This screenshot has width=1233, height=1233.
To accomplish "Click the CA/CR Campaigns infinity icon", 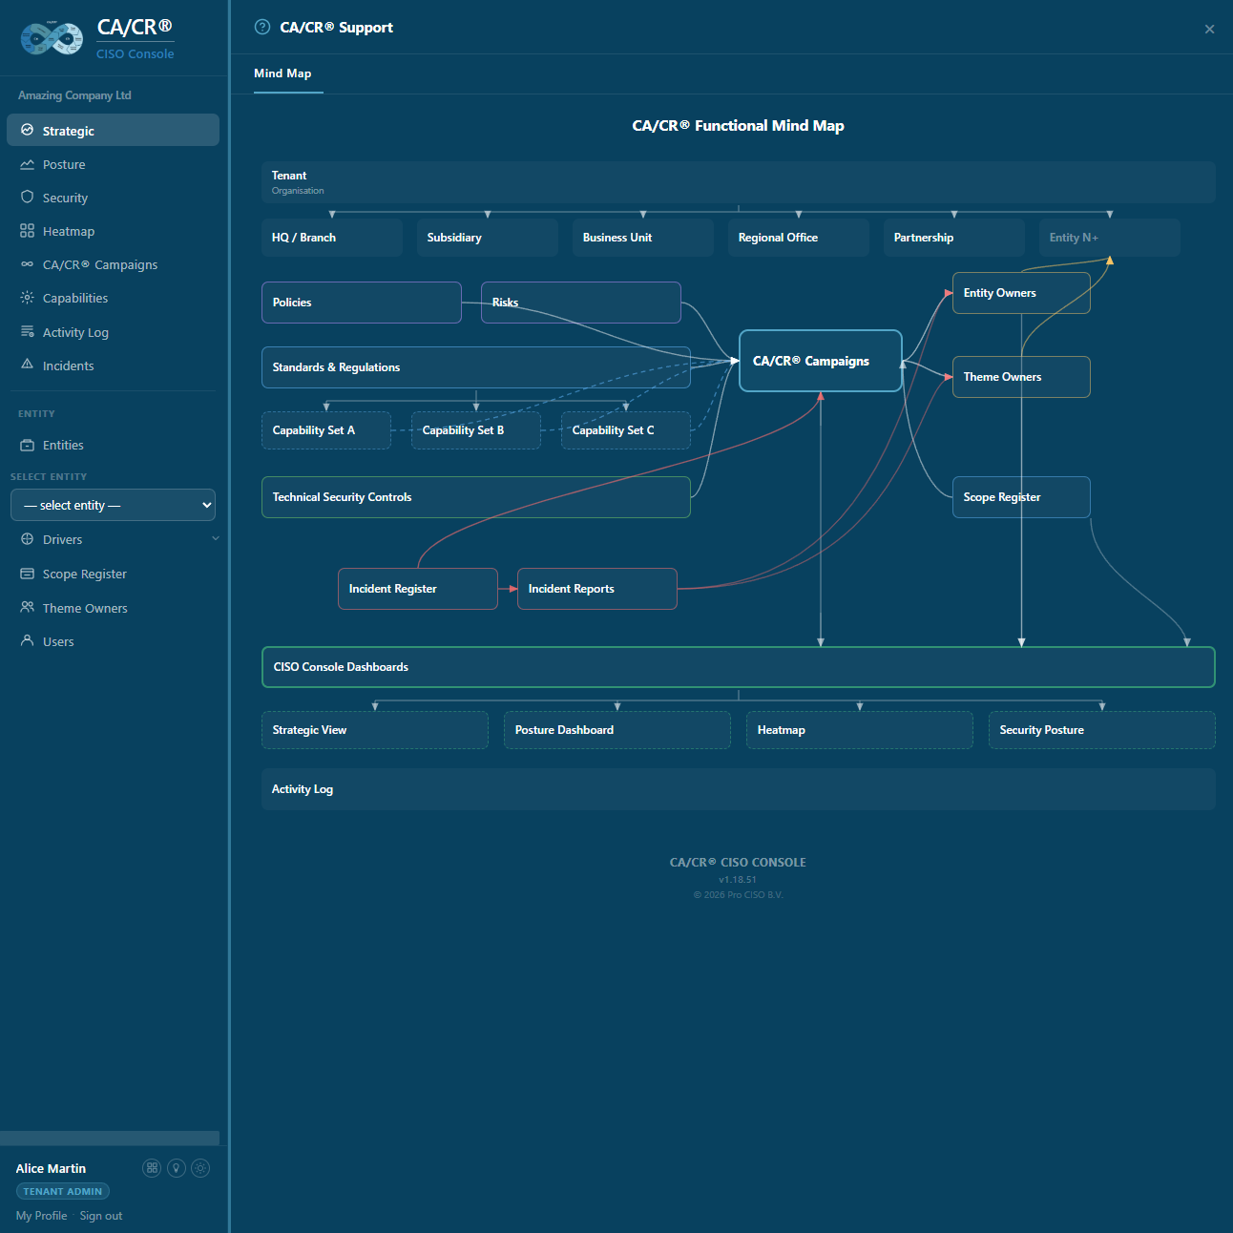I will coord(27,264).
